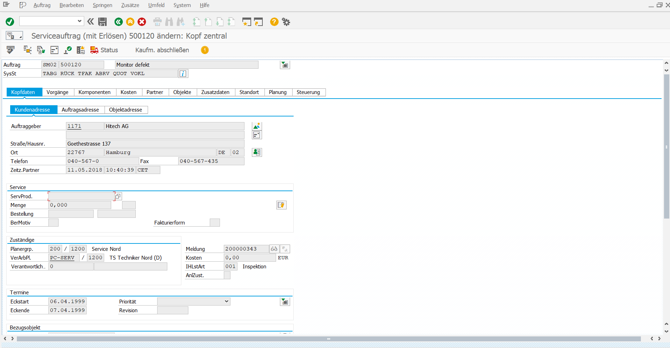
Task: Open the operations overview icon in application toolbar
Action: (x=27, y=50)
